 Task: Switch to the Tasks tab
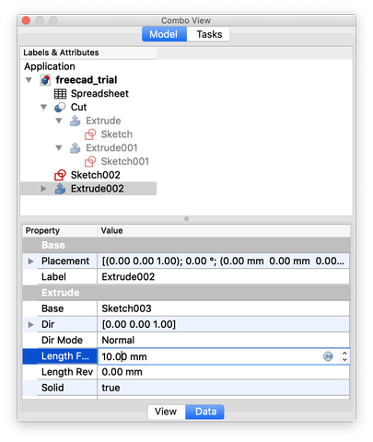[209, 34]
